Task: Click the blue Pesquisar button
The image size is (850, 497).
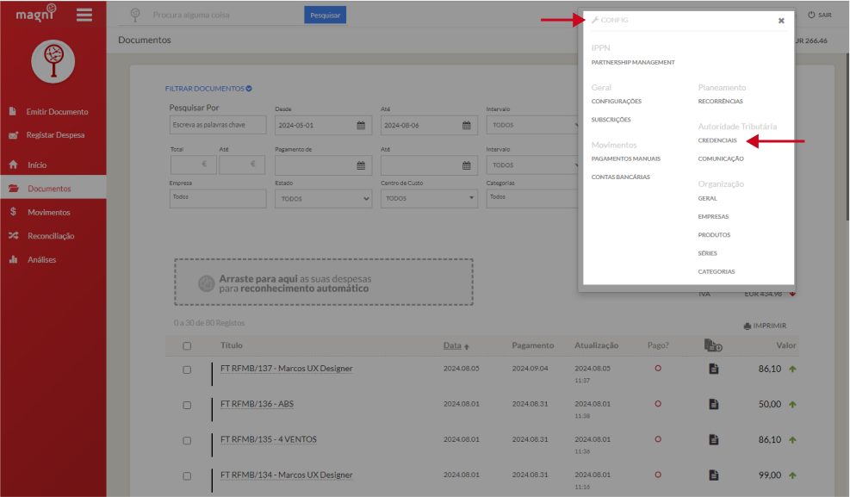Action: [x=326, y=16]
